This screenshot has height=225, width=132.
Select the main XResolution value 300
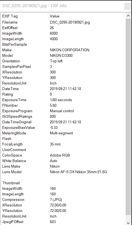click(53, 72)
